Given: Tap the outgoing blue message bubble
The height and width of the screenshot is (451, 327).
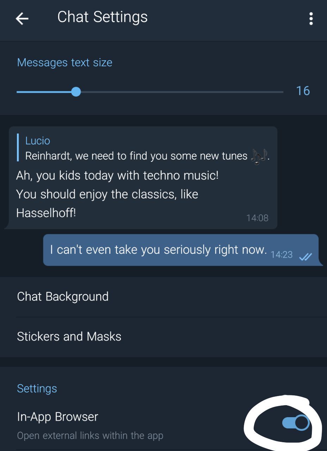Looking at the screenshot, I should [181, 250].
